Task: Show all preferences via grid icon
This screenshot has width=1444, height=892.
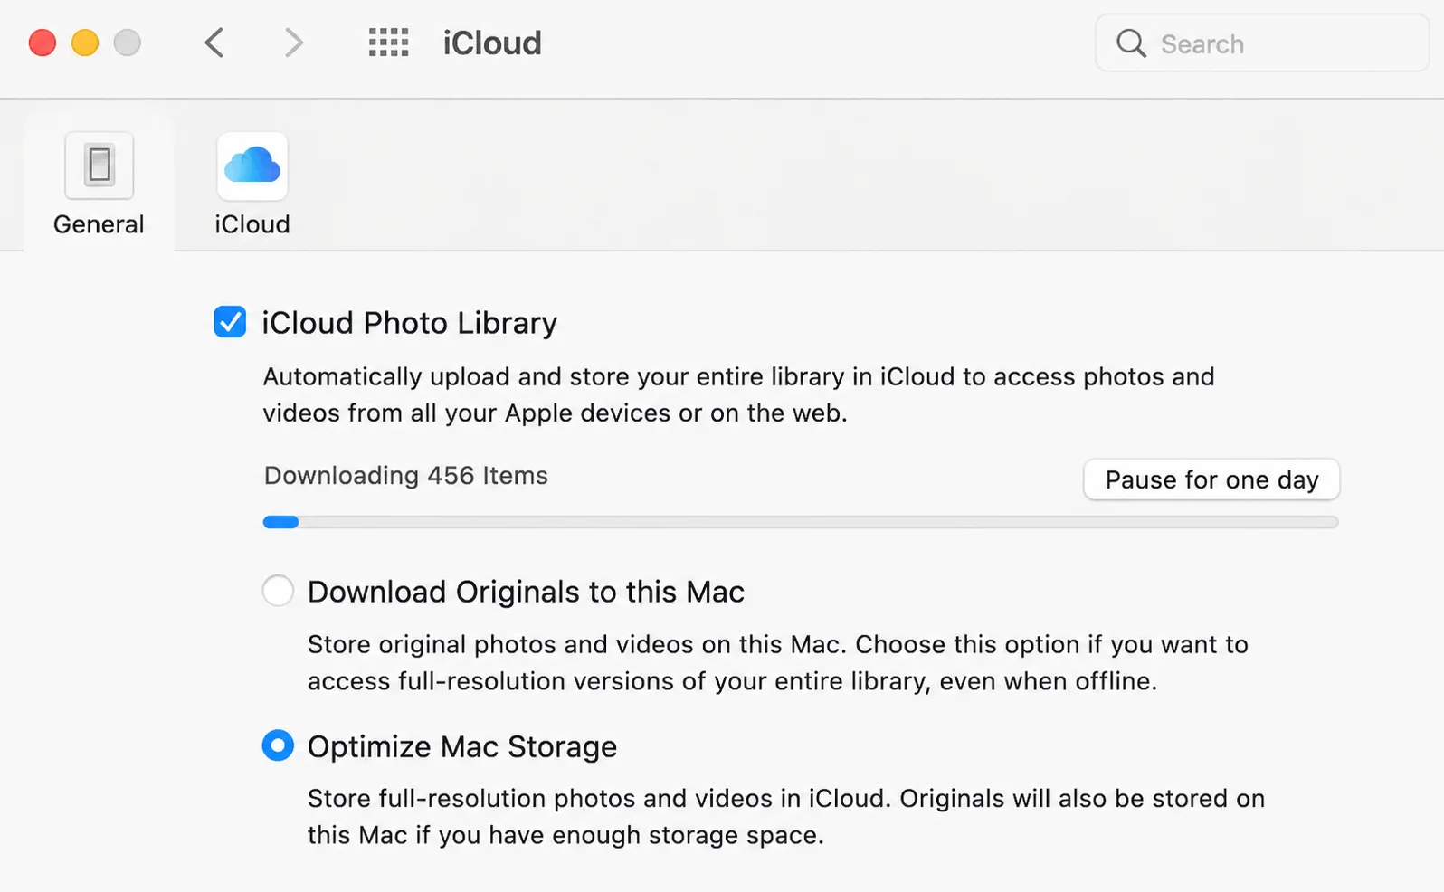Action: click(x=389, y=43)
